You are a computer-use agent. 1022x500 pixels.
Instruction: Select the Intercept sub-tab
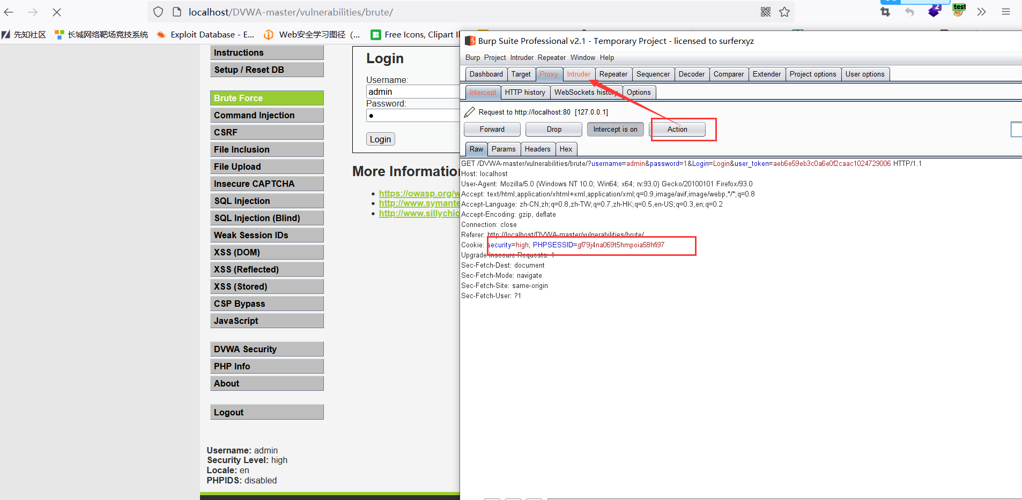pos(483,93)
